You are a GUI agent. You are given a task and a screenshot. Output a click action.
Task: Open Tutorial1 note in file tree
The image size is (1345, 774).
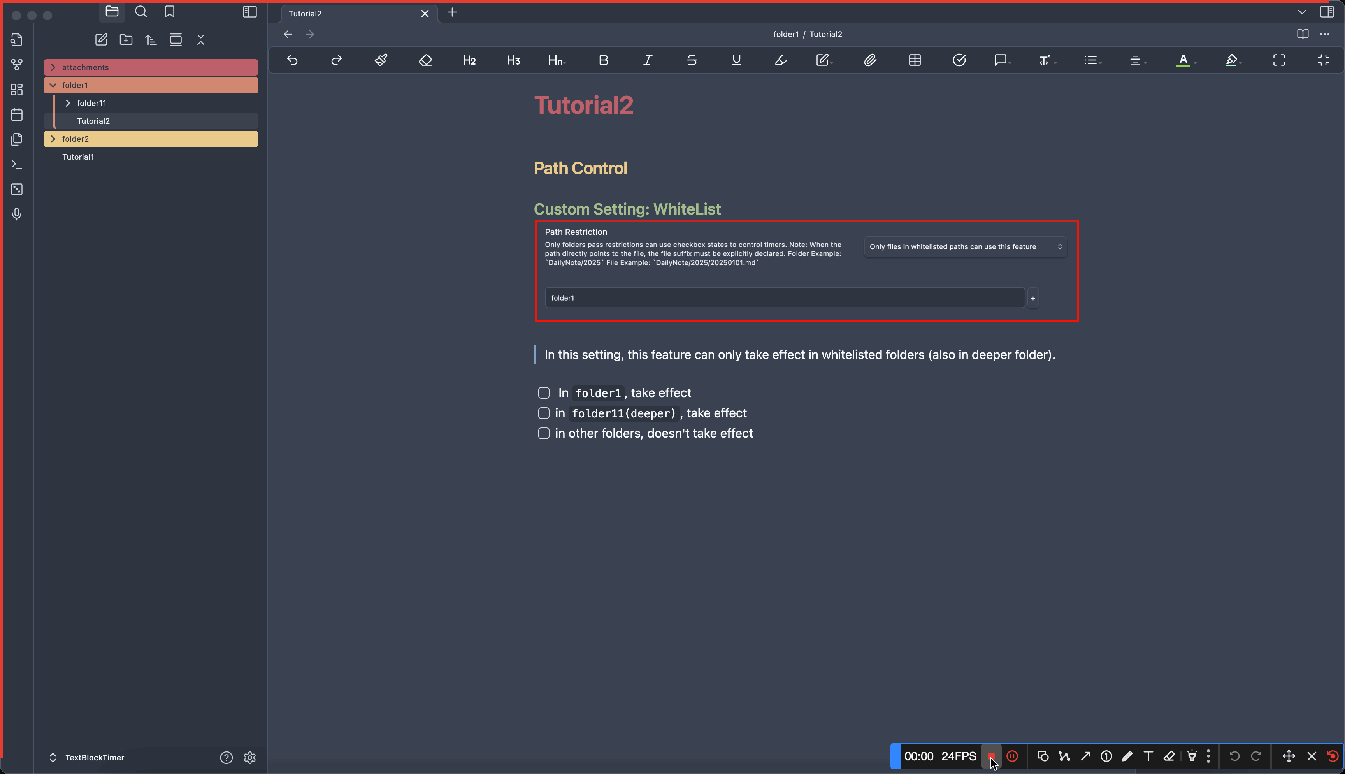(x=78, y=157)
